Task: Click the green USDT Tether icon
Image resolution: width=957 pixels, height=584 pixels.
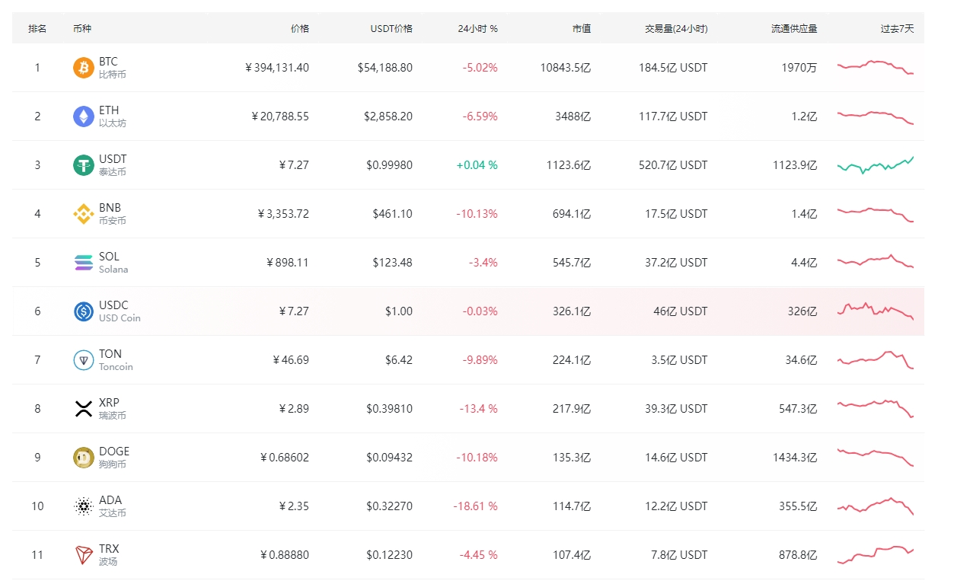Action: (x=83, y=165)
